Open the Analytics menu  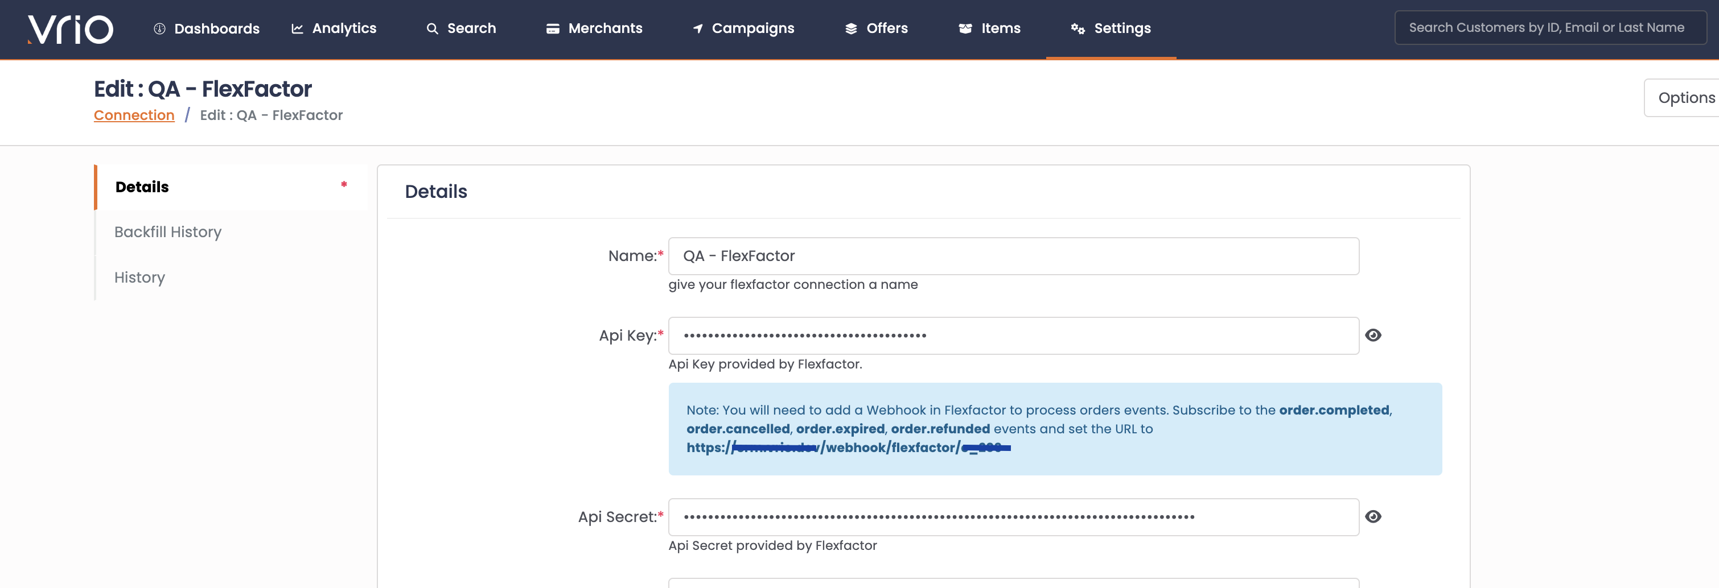[344, 28]
